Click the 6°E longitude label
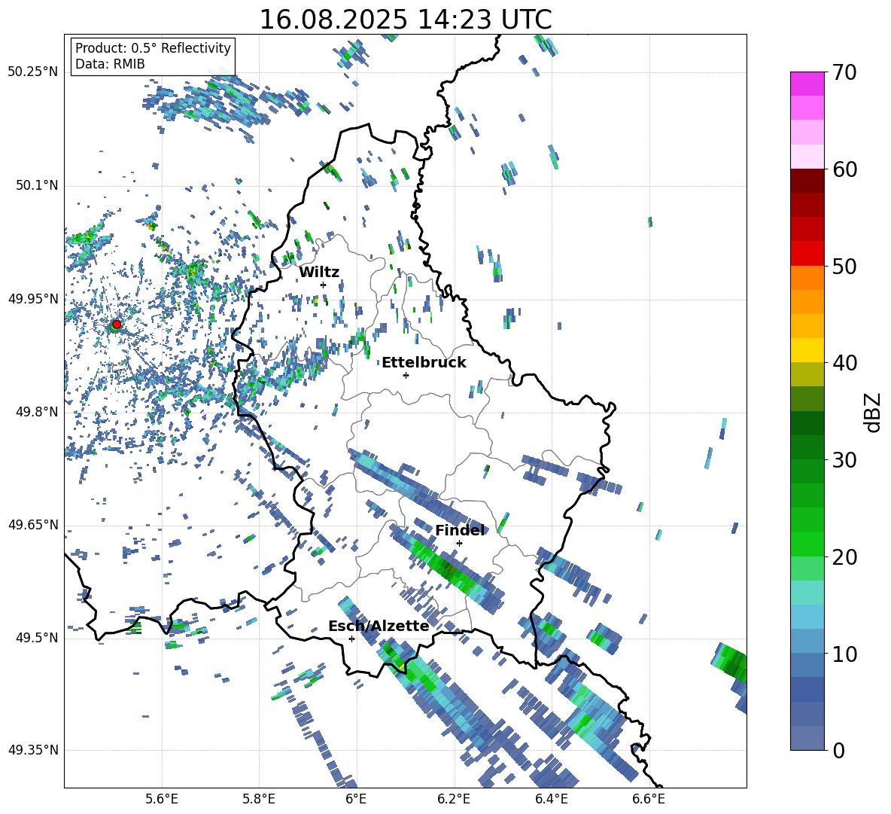891x814 pixels. (356, 800)
